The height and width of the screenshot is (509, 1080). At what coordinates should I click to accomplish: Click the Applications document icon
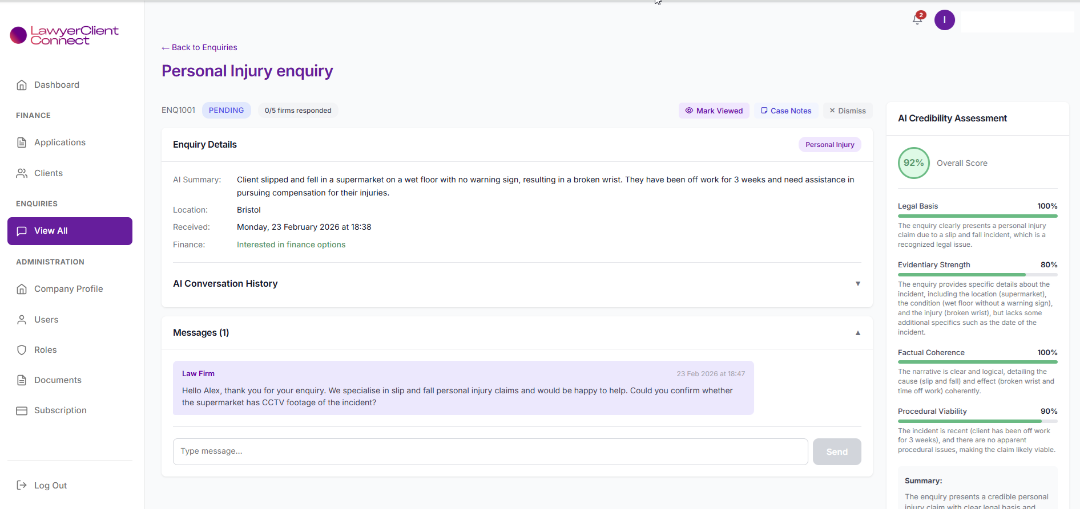coord(22,142)
